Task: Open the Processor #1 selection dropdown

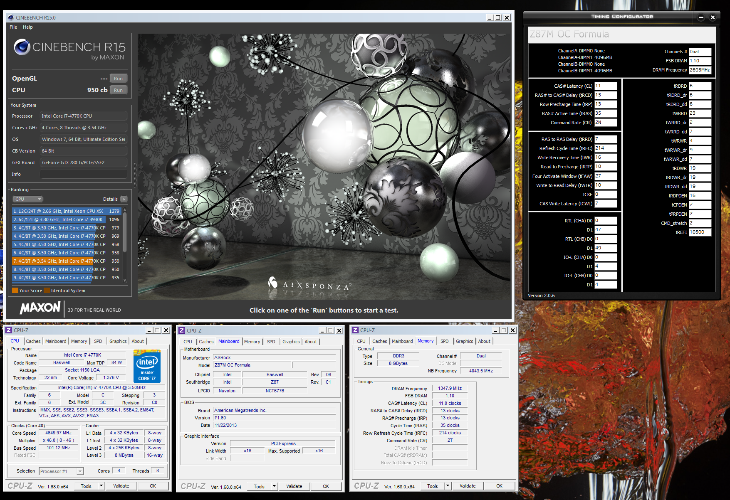Action: pos(61,471)
